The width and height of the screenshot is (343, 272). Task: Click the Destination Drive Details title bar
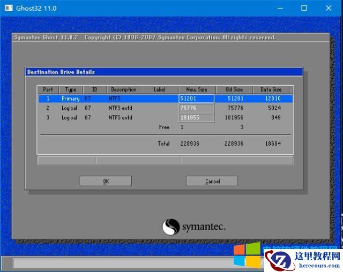tap(164, 72)
